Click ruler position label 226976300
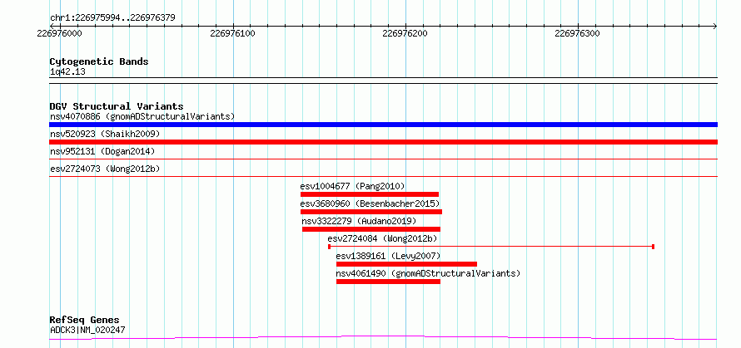This screenshot has width=741, height=348. (578, 33)
